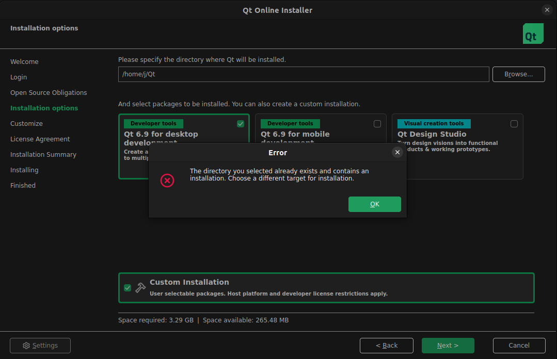
Task: Go Back to previous page
Action: (x=387, y=346)
